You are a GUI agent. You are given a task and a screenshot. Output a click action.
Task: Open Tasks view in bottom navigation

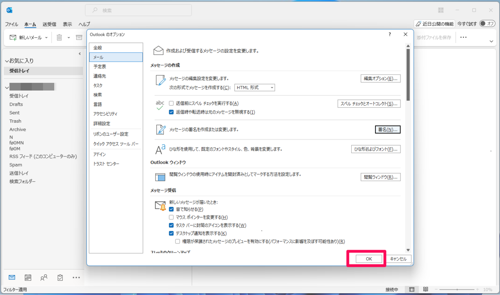(60, 277)
